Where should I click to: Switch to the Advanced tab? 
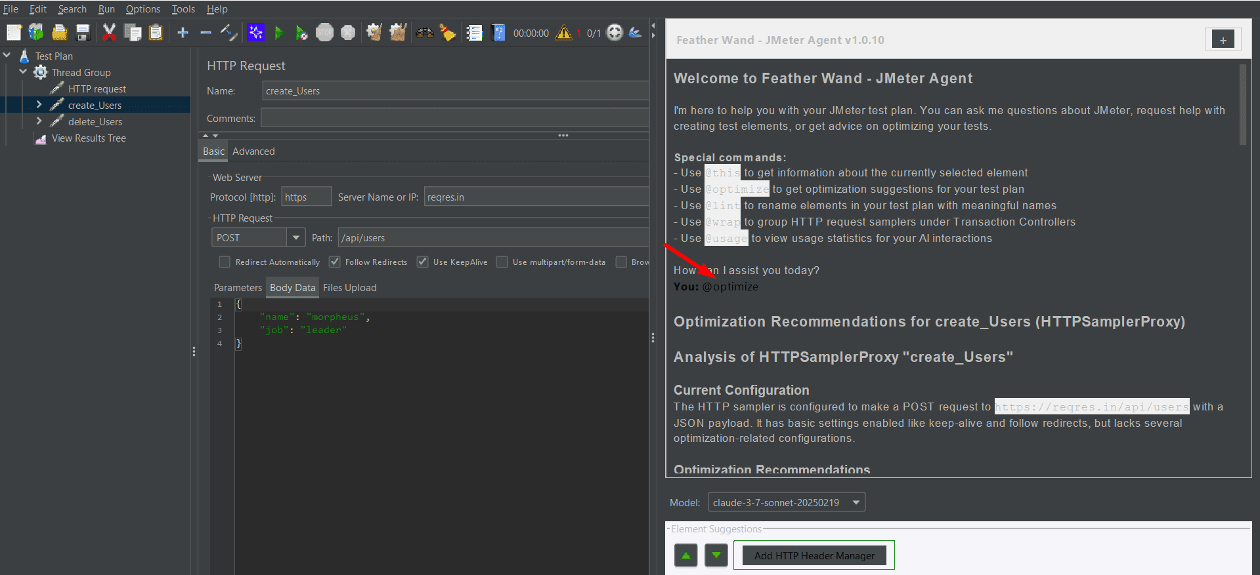click(253, 151)
